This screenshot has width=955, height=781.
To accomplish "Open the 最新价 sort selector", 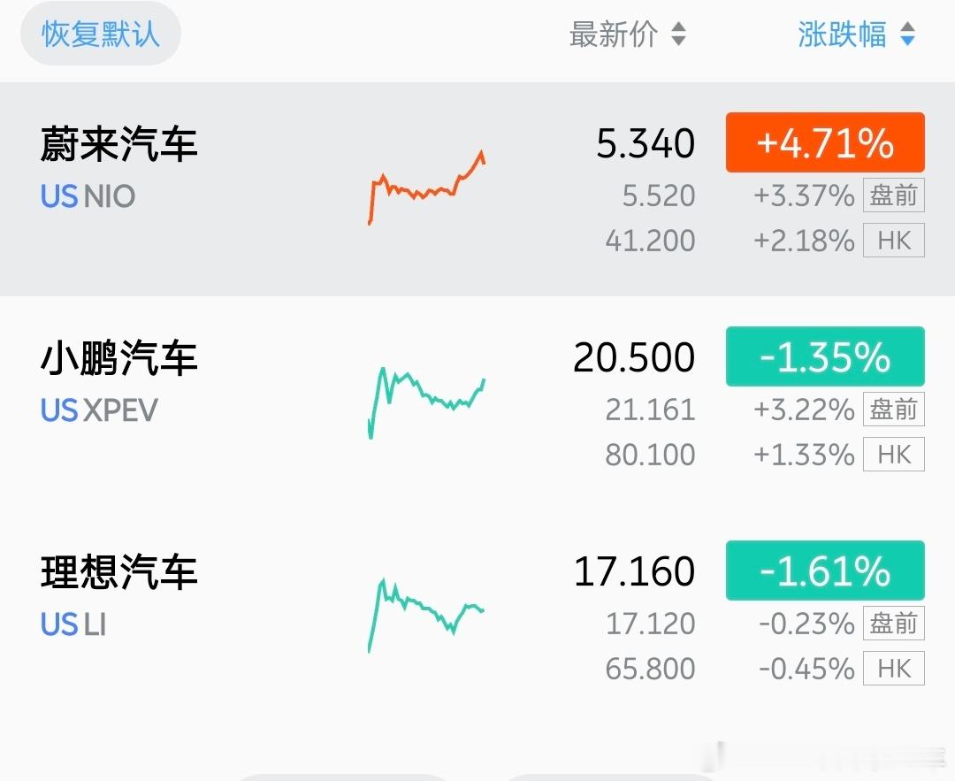I will 629,35.
